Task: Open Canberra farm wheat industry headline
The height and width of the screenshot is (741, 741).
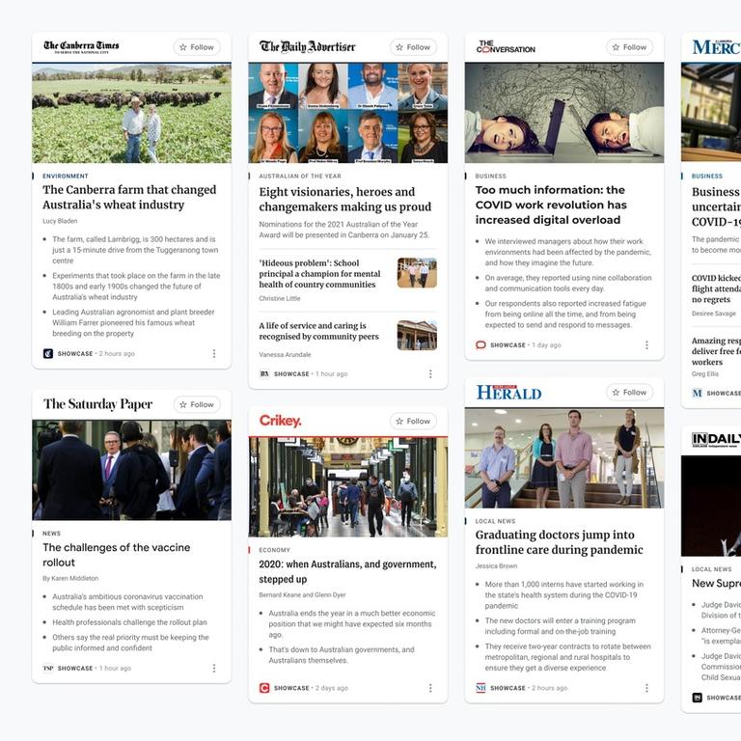Action: [129, 197]
